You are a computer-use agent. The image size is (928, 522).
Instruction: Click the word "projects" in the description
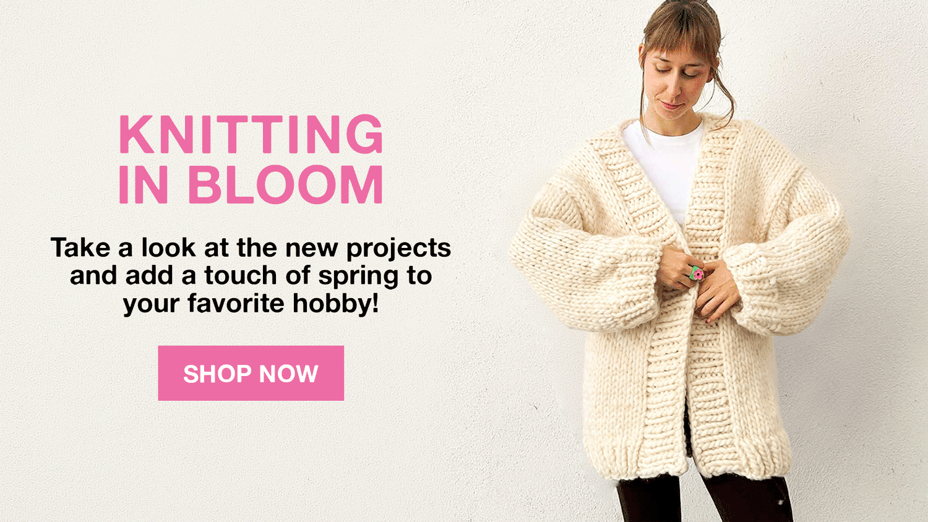coord(398,249)
